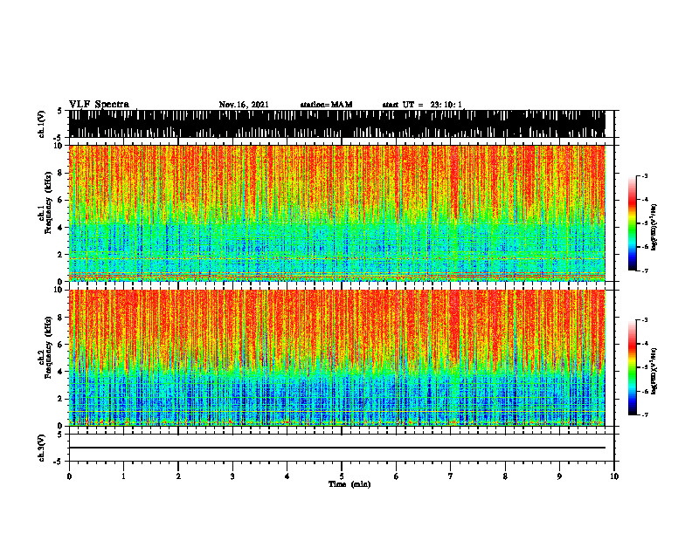Image resolution: width=692 pixels, height=534 pixels.
Task: Click the time axis tick label "9"
Action: [559, 476]
